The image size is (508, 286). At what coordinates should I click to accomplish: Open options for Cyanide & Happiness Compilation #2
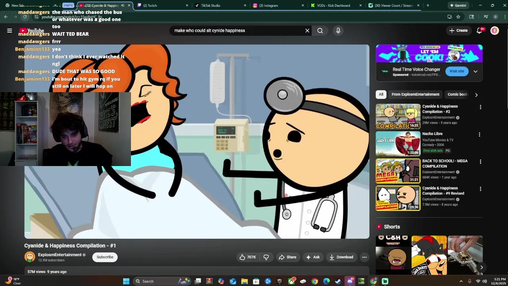(480, 107)
